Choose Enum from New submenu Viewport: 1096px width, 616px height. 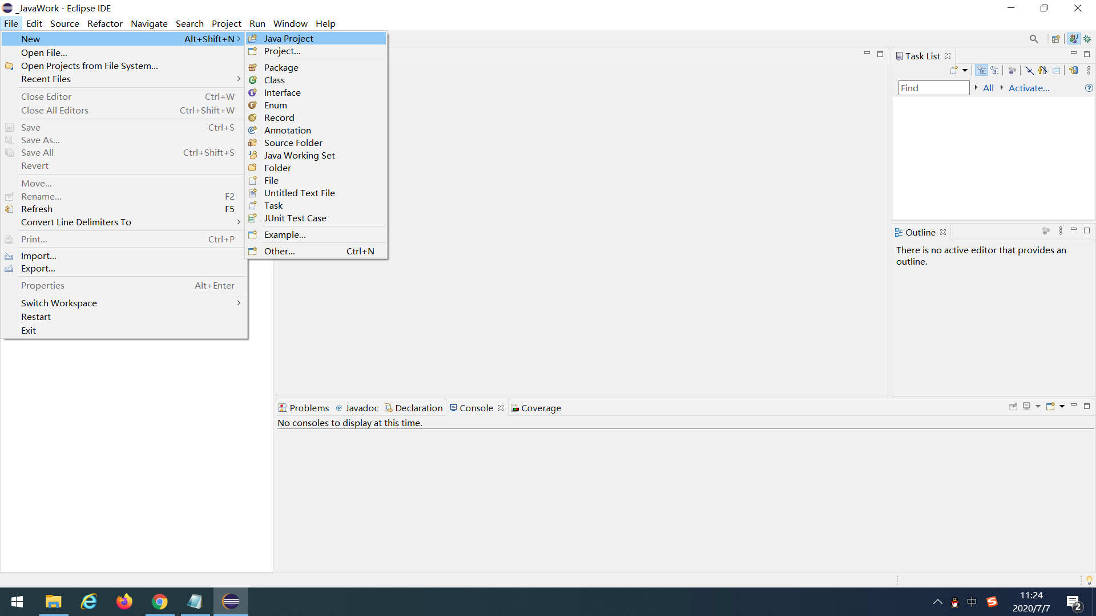tap(316, 105)
